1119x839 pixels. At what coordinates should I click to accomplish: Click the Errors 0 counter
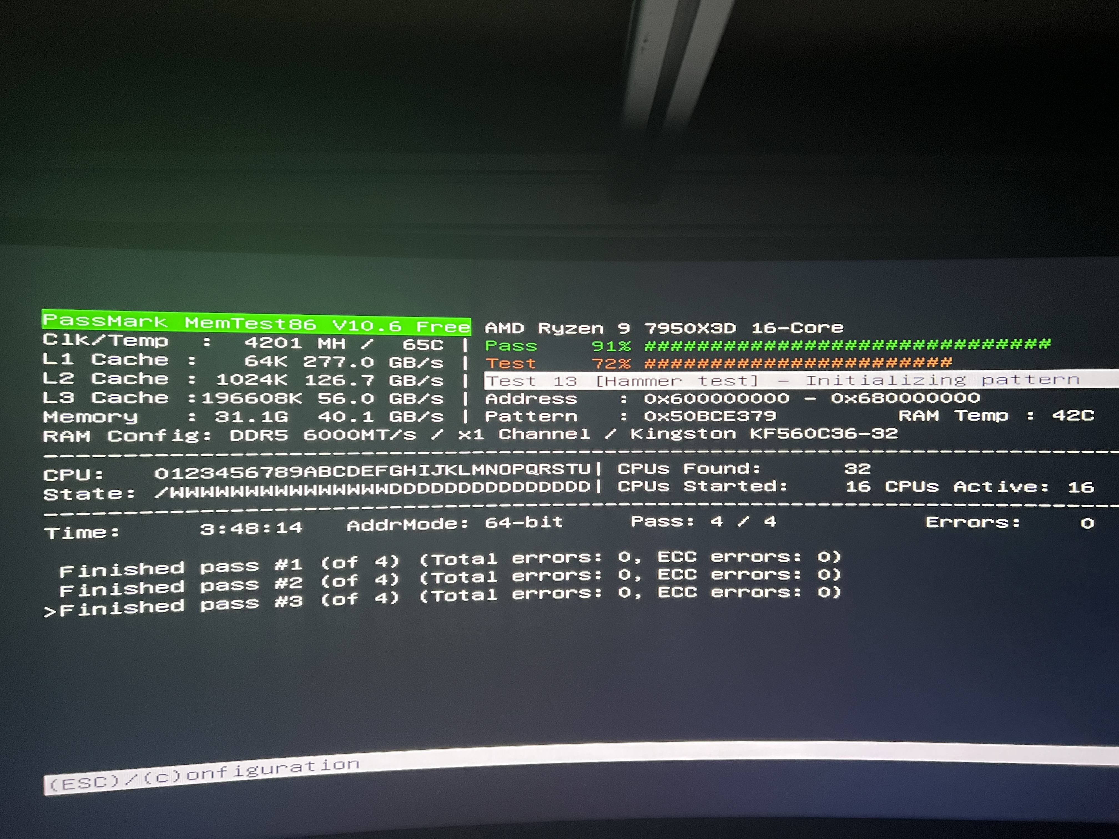[x=1010, y=522]
